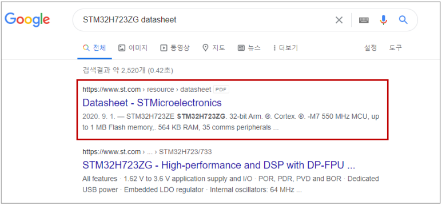Viewport: 442px width, 206px height.
Task: Open 도구 tools link
Action: coord(396,48)
